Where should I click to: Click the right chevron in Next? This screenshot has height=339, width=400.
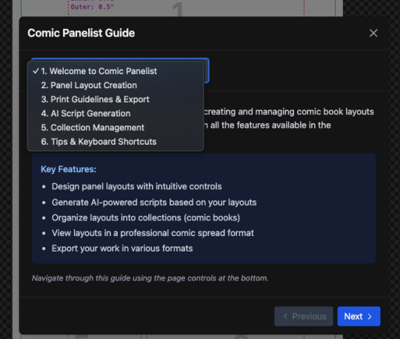click(370, 317)
